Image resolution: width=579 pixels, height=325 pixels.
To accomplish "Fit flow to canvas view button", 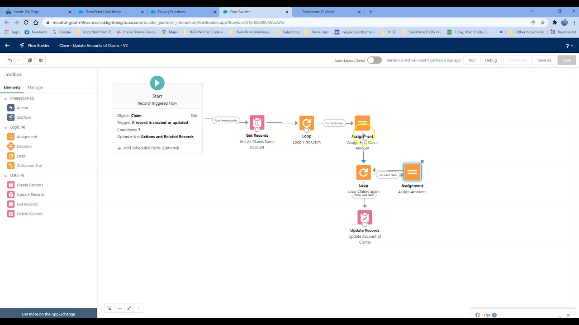I will click(129, 308).
